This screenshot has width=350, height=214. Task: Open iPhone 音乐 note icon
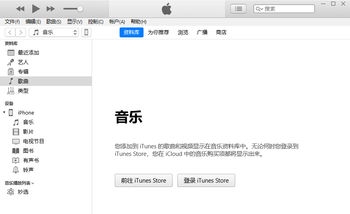(x=16, y=122)
